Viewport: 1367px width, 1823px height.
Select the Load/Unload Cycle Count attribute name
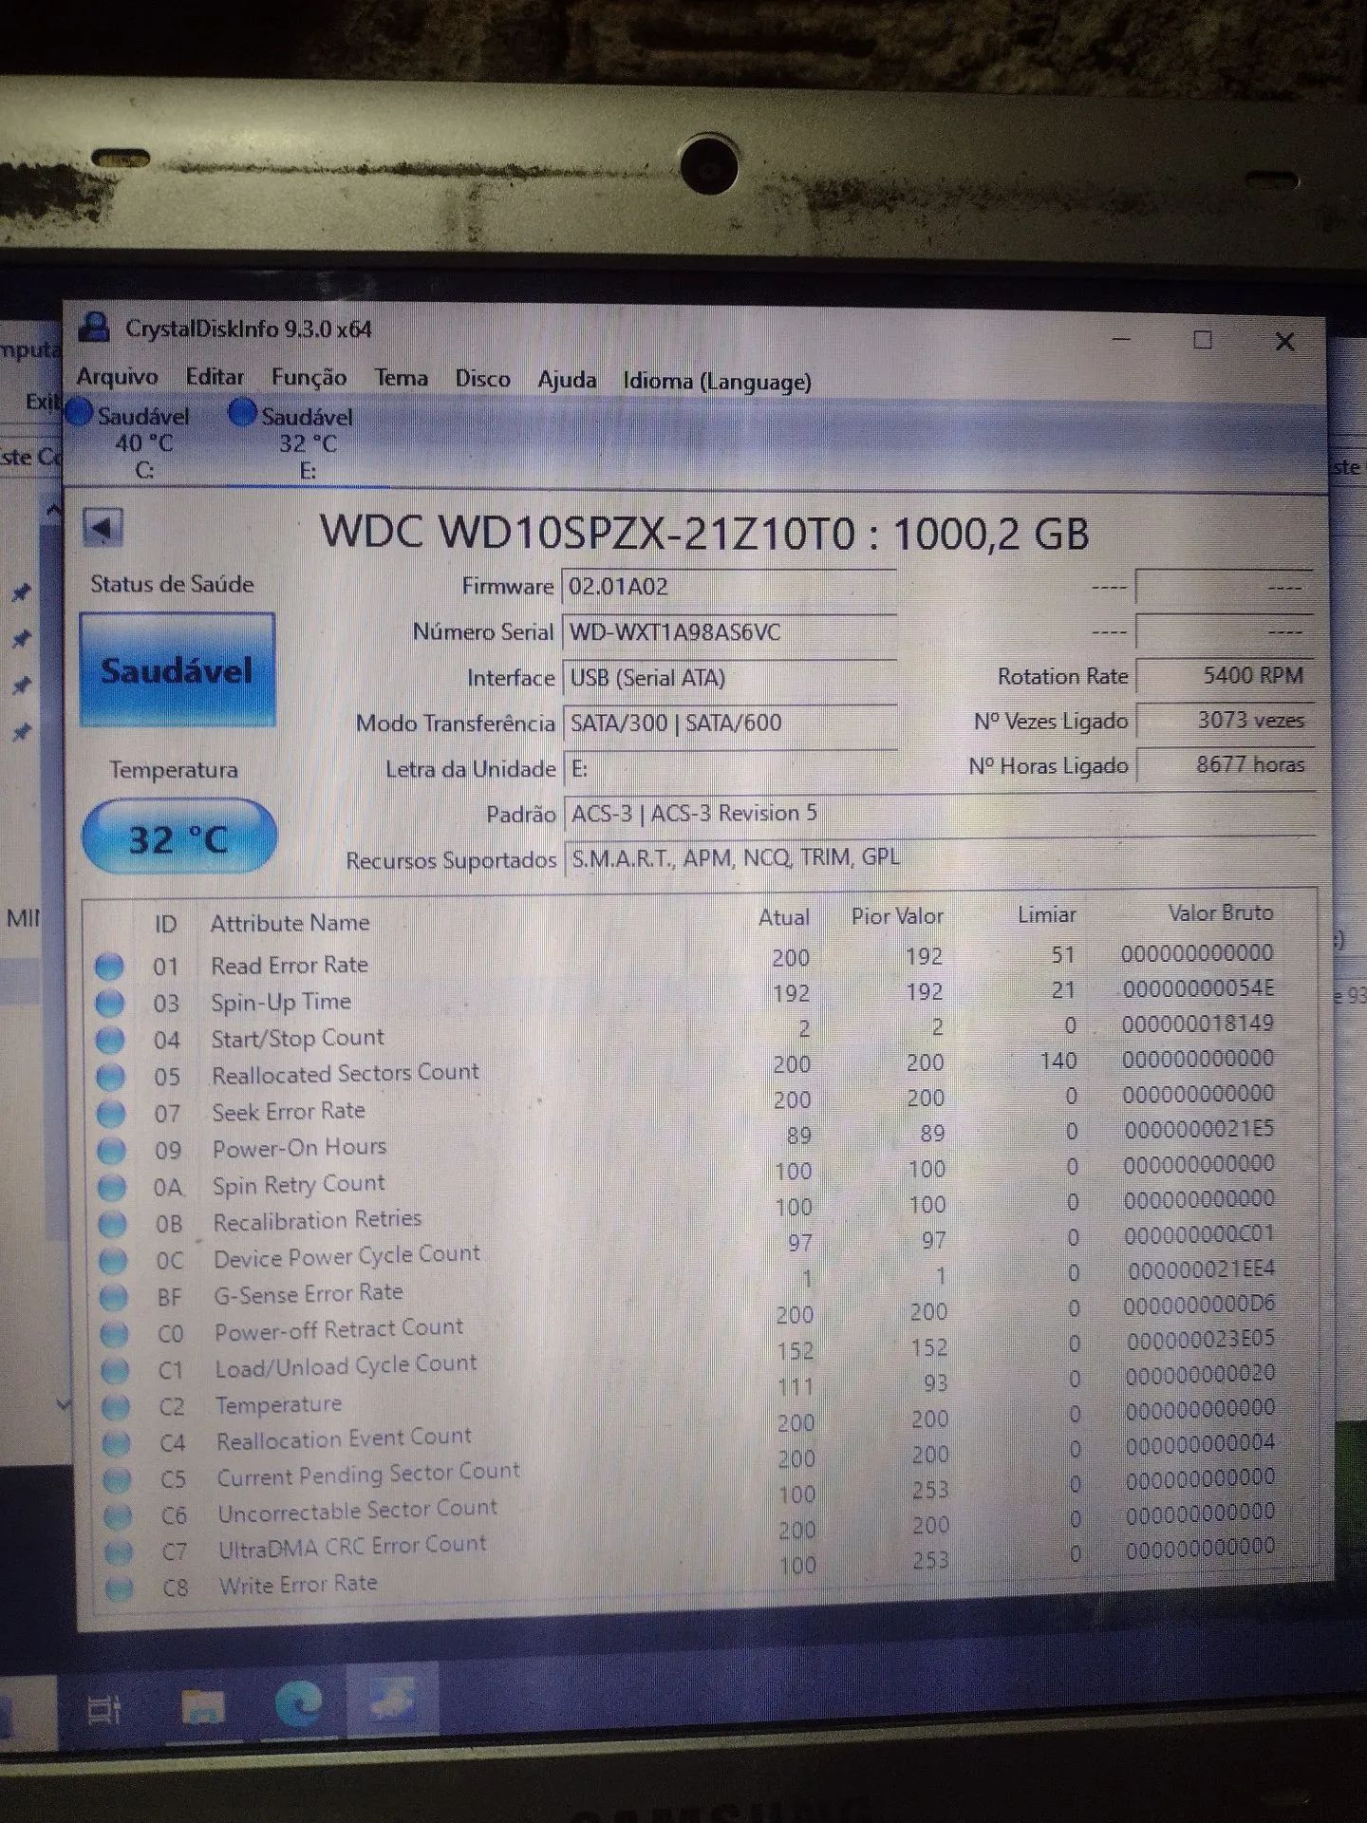[x=346, y=1365]
